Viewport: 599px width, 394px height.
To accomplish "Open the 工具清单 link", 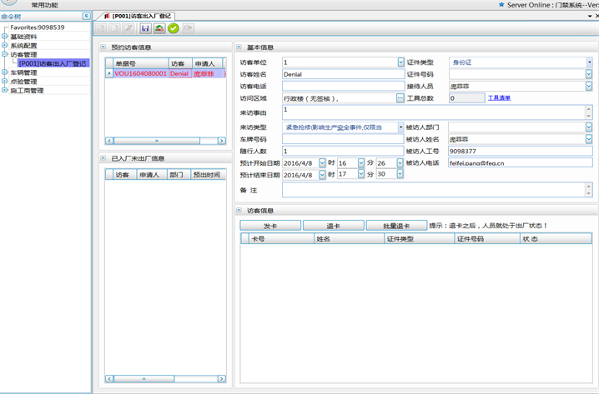I will pyautogui.click(x=499, y=98).
